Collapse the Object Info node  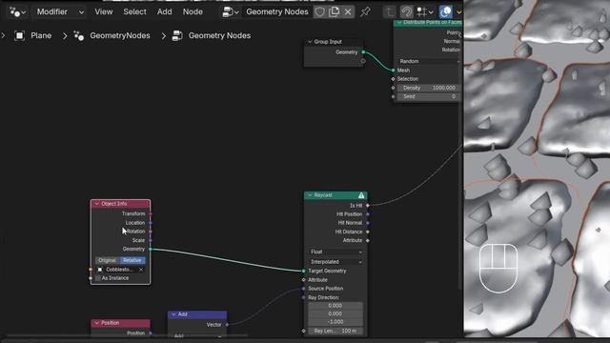point(97,204)
